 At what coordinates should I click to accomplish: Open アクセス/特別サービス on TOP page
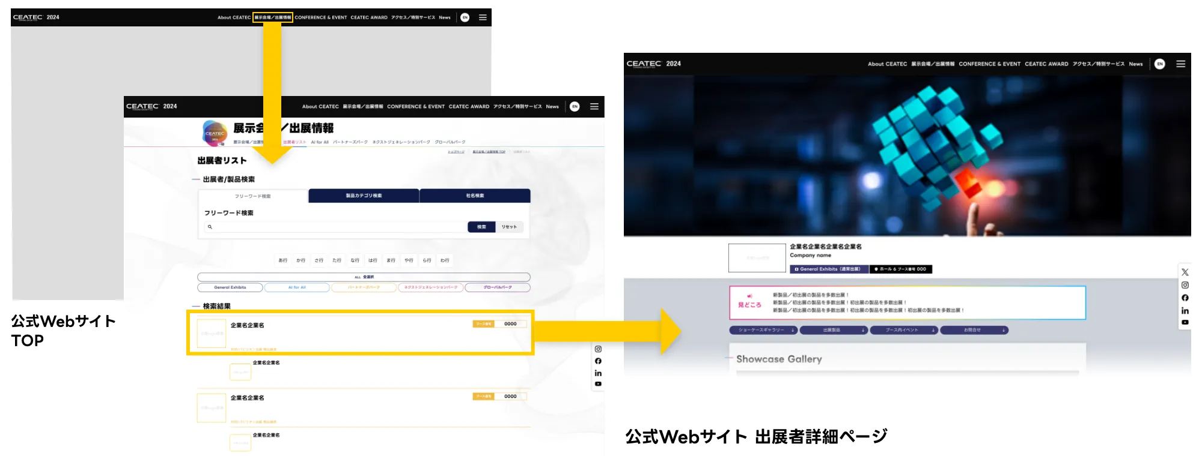413,17
